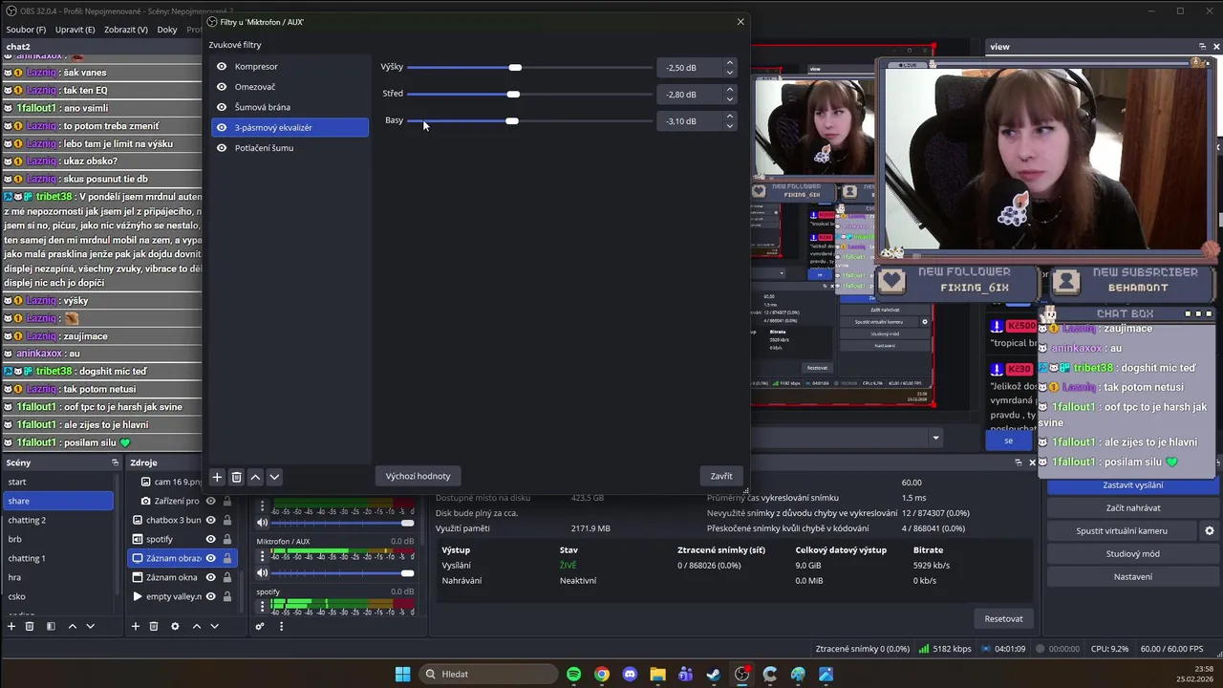The image size is (1223, 688).
Task: Select Potlačení šumu filter in list
Action: 290,148
